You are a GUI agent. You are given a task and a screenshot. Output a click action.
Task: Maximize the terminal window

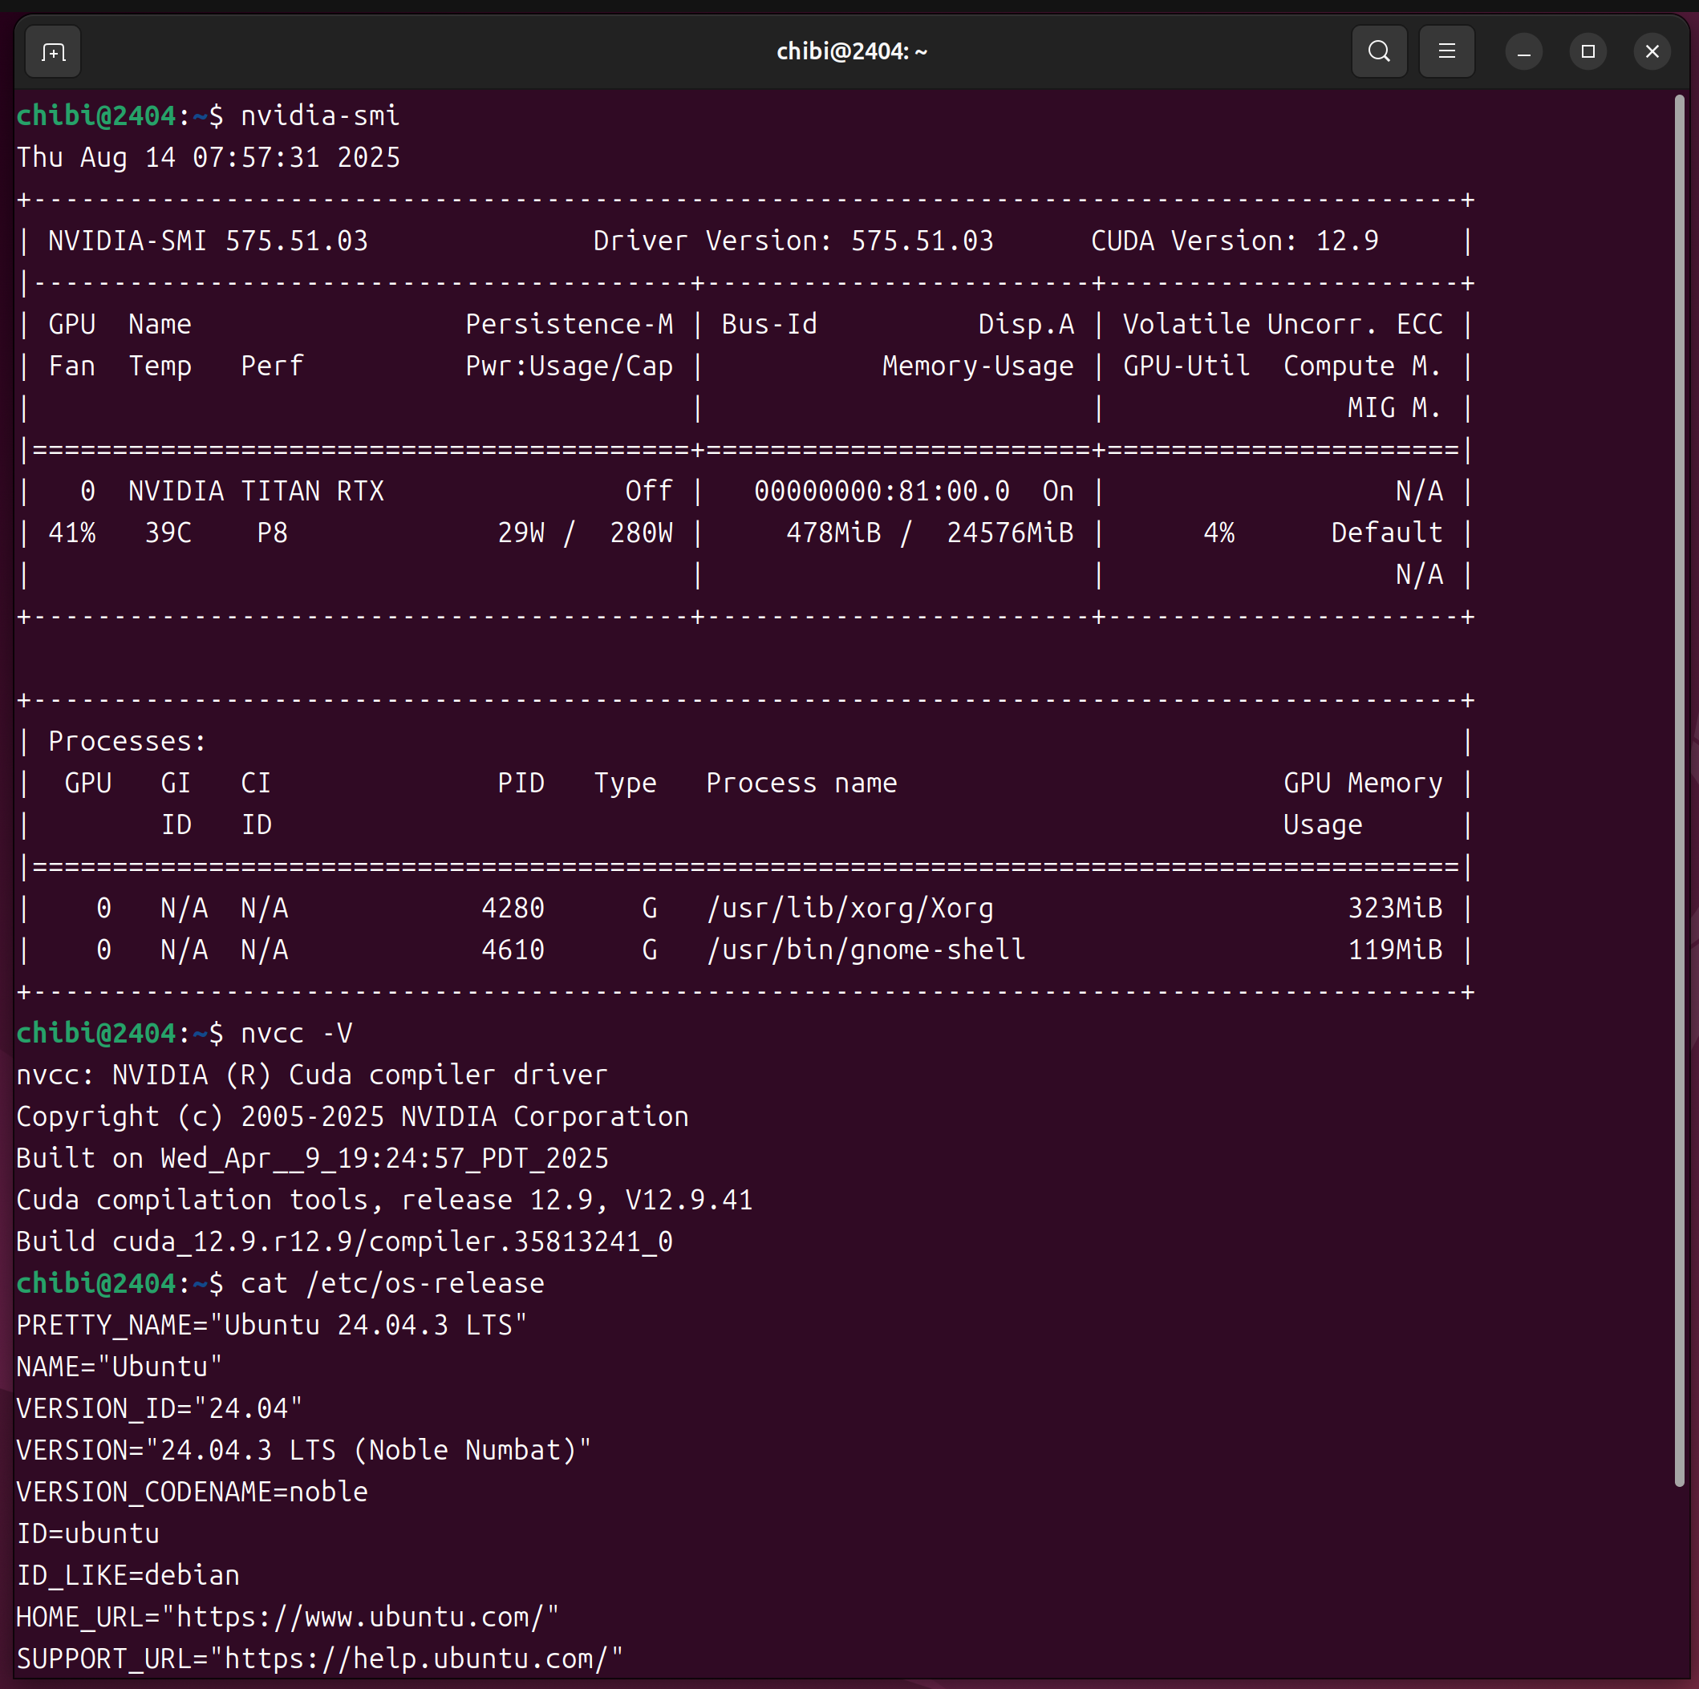tap(1587, 52)
